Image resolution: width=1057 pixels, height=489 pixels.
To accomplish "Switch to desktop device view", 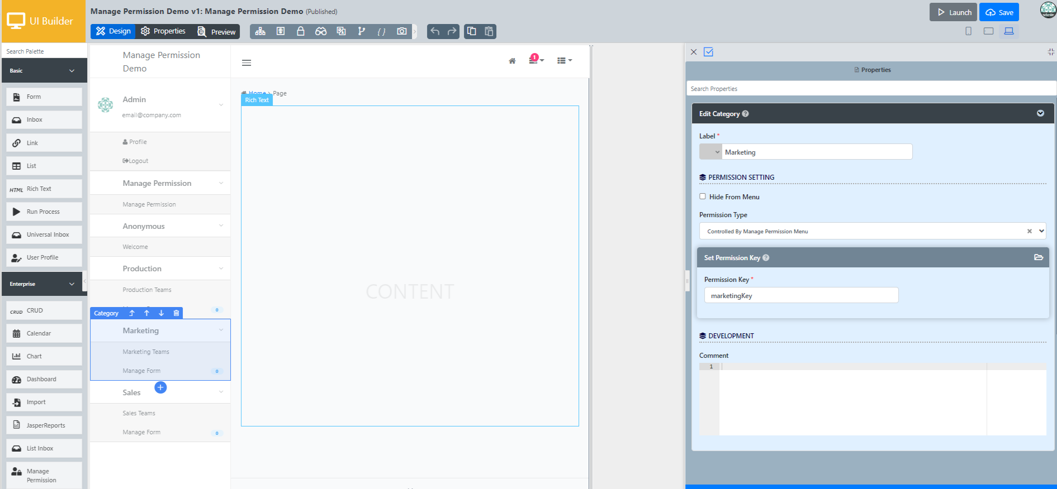I will point(1009,31).
